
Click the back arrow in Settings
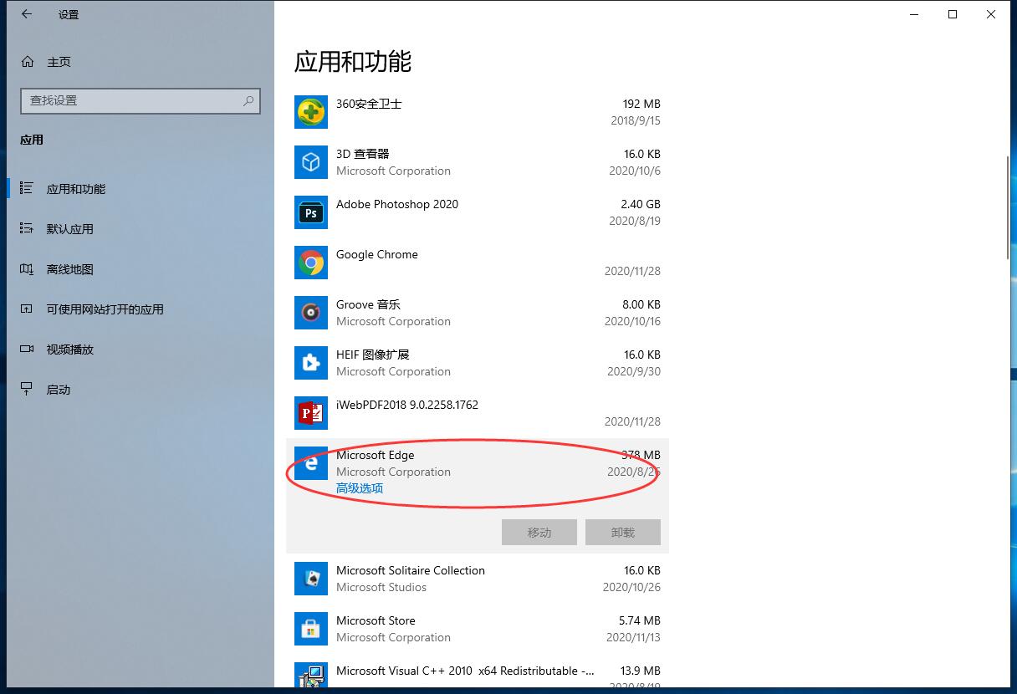[x=27, y=14]
